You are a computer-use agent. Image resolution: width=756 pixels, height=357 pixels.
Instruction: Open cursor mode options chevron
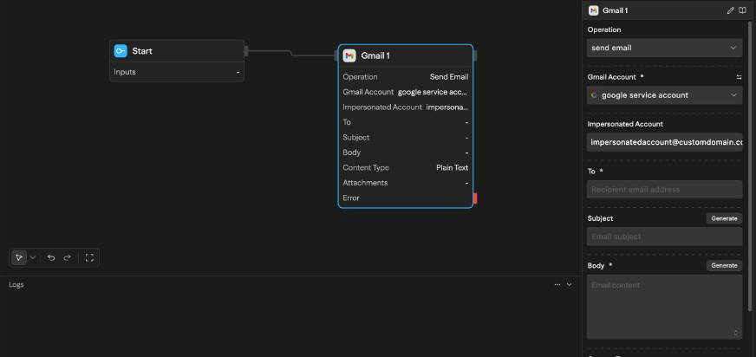click(33, 257)
